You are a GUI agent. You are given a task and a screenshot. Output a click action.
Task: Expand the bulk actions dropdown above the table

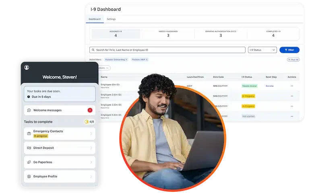tap(104, 68)
